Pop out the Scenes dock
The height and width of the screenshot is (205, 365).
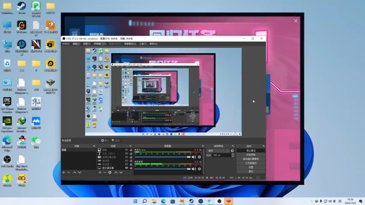94,146
